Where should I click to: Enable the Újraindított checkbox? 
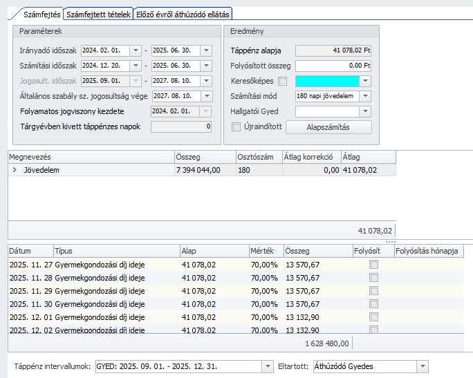click(x=236, y=127)
